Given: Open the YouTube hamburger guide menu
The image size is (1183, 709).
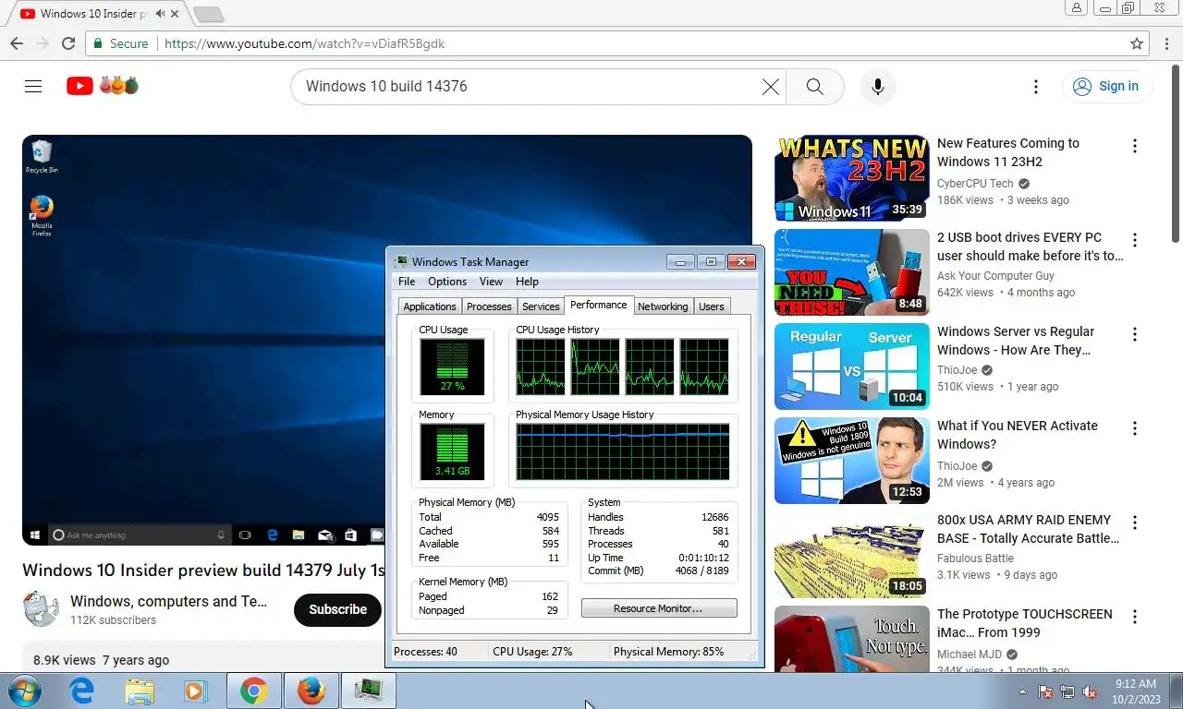Looking at the screenshot, I should 33,86.
